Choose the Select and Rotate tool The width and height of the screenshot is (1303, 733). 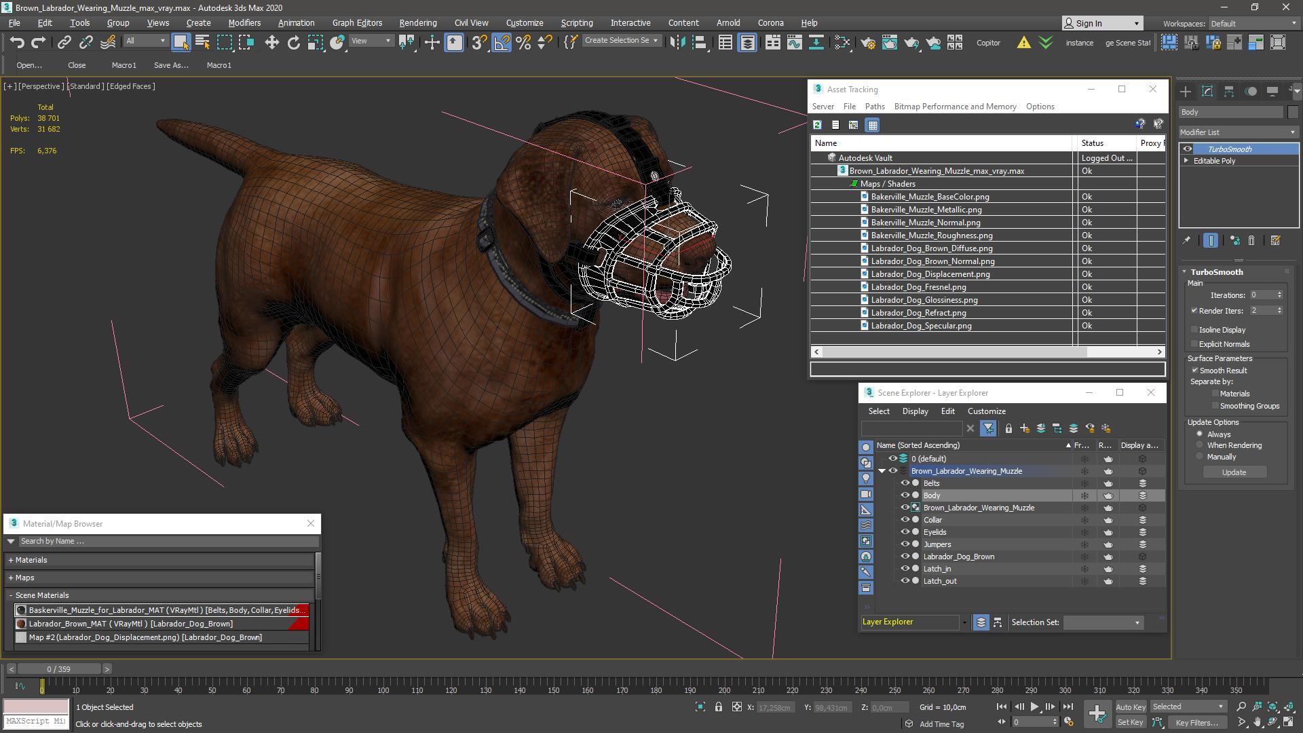(x=293, y=42)
